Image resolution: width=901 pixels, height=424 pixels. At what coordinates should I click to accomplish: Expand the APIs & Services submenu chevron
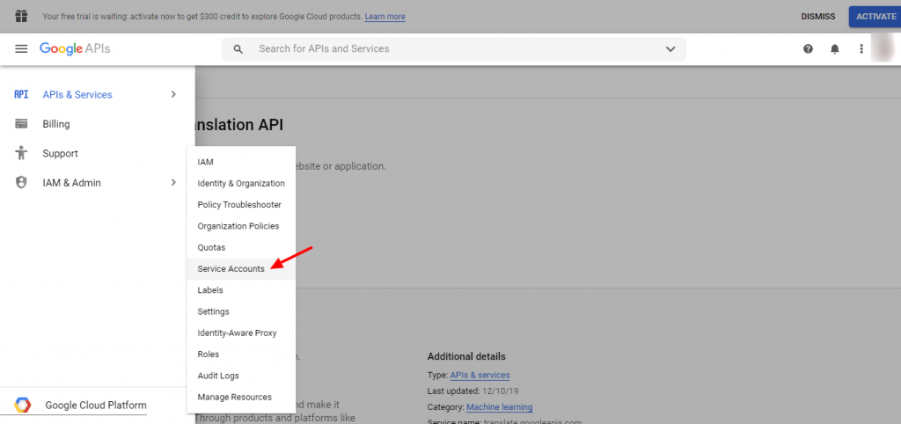(x=173, y=94)
